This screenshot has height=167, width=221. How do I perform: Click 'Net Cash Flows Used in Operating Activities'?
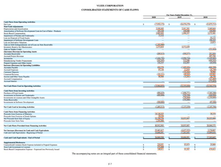[x=22, y=86]
